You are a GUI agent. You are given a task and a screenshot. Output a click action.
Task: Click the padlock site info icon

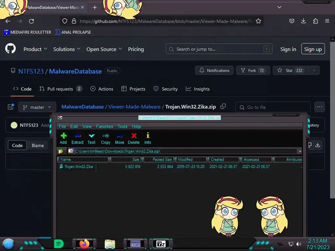[x=74, y=21]
